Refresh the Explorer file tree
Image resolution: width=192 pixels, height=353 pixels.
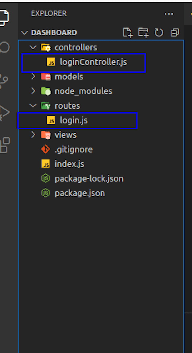(x=159, y=32)
